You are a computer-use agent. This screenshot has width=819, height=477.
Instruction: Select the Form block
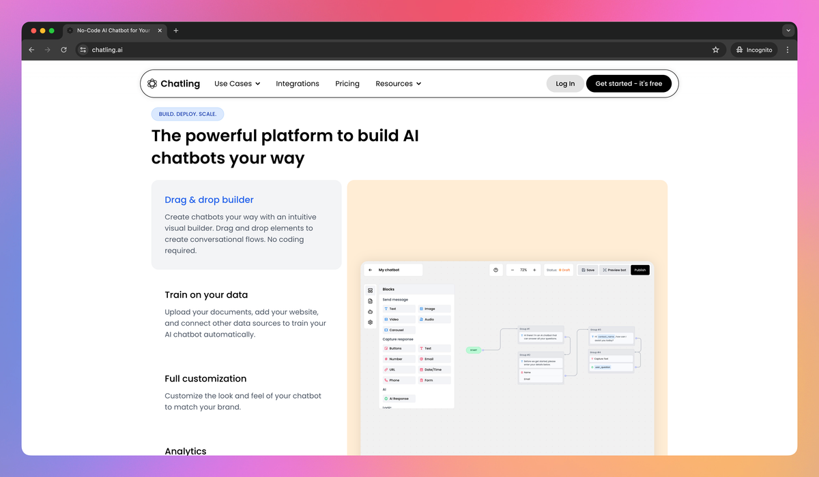pyautogui.click(x=435, y=380)
